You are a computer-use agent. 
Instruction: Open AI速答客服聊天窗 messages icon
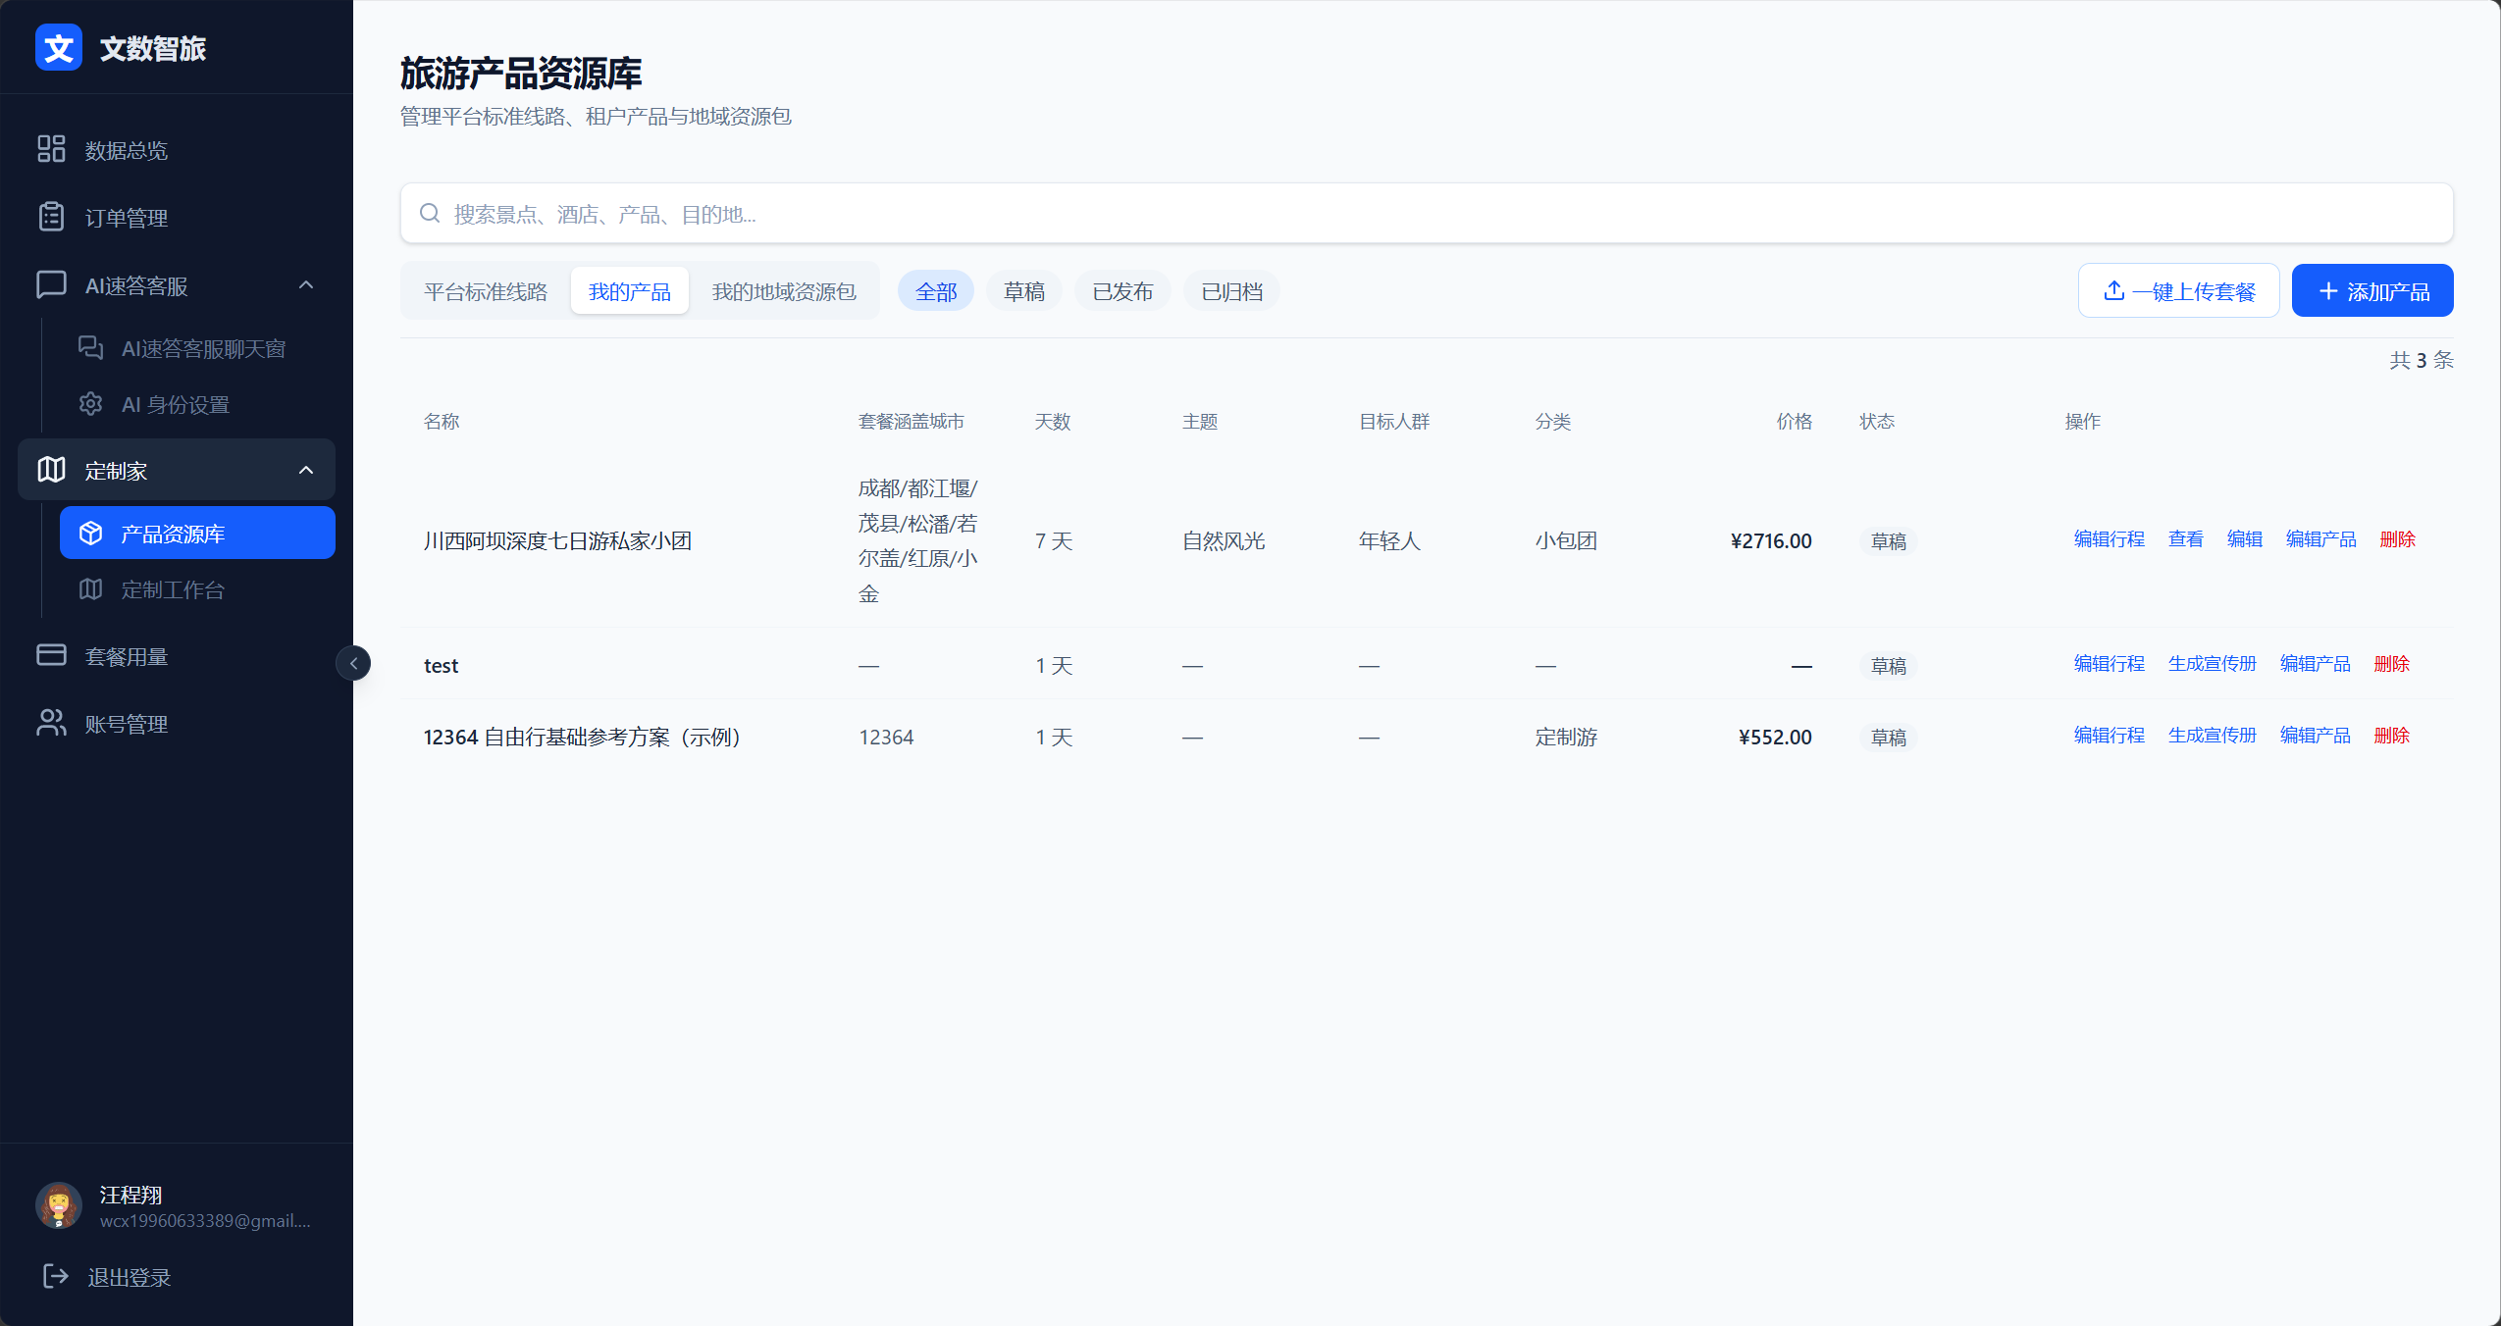91,348
